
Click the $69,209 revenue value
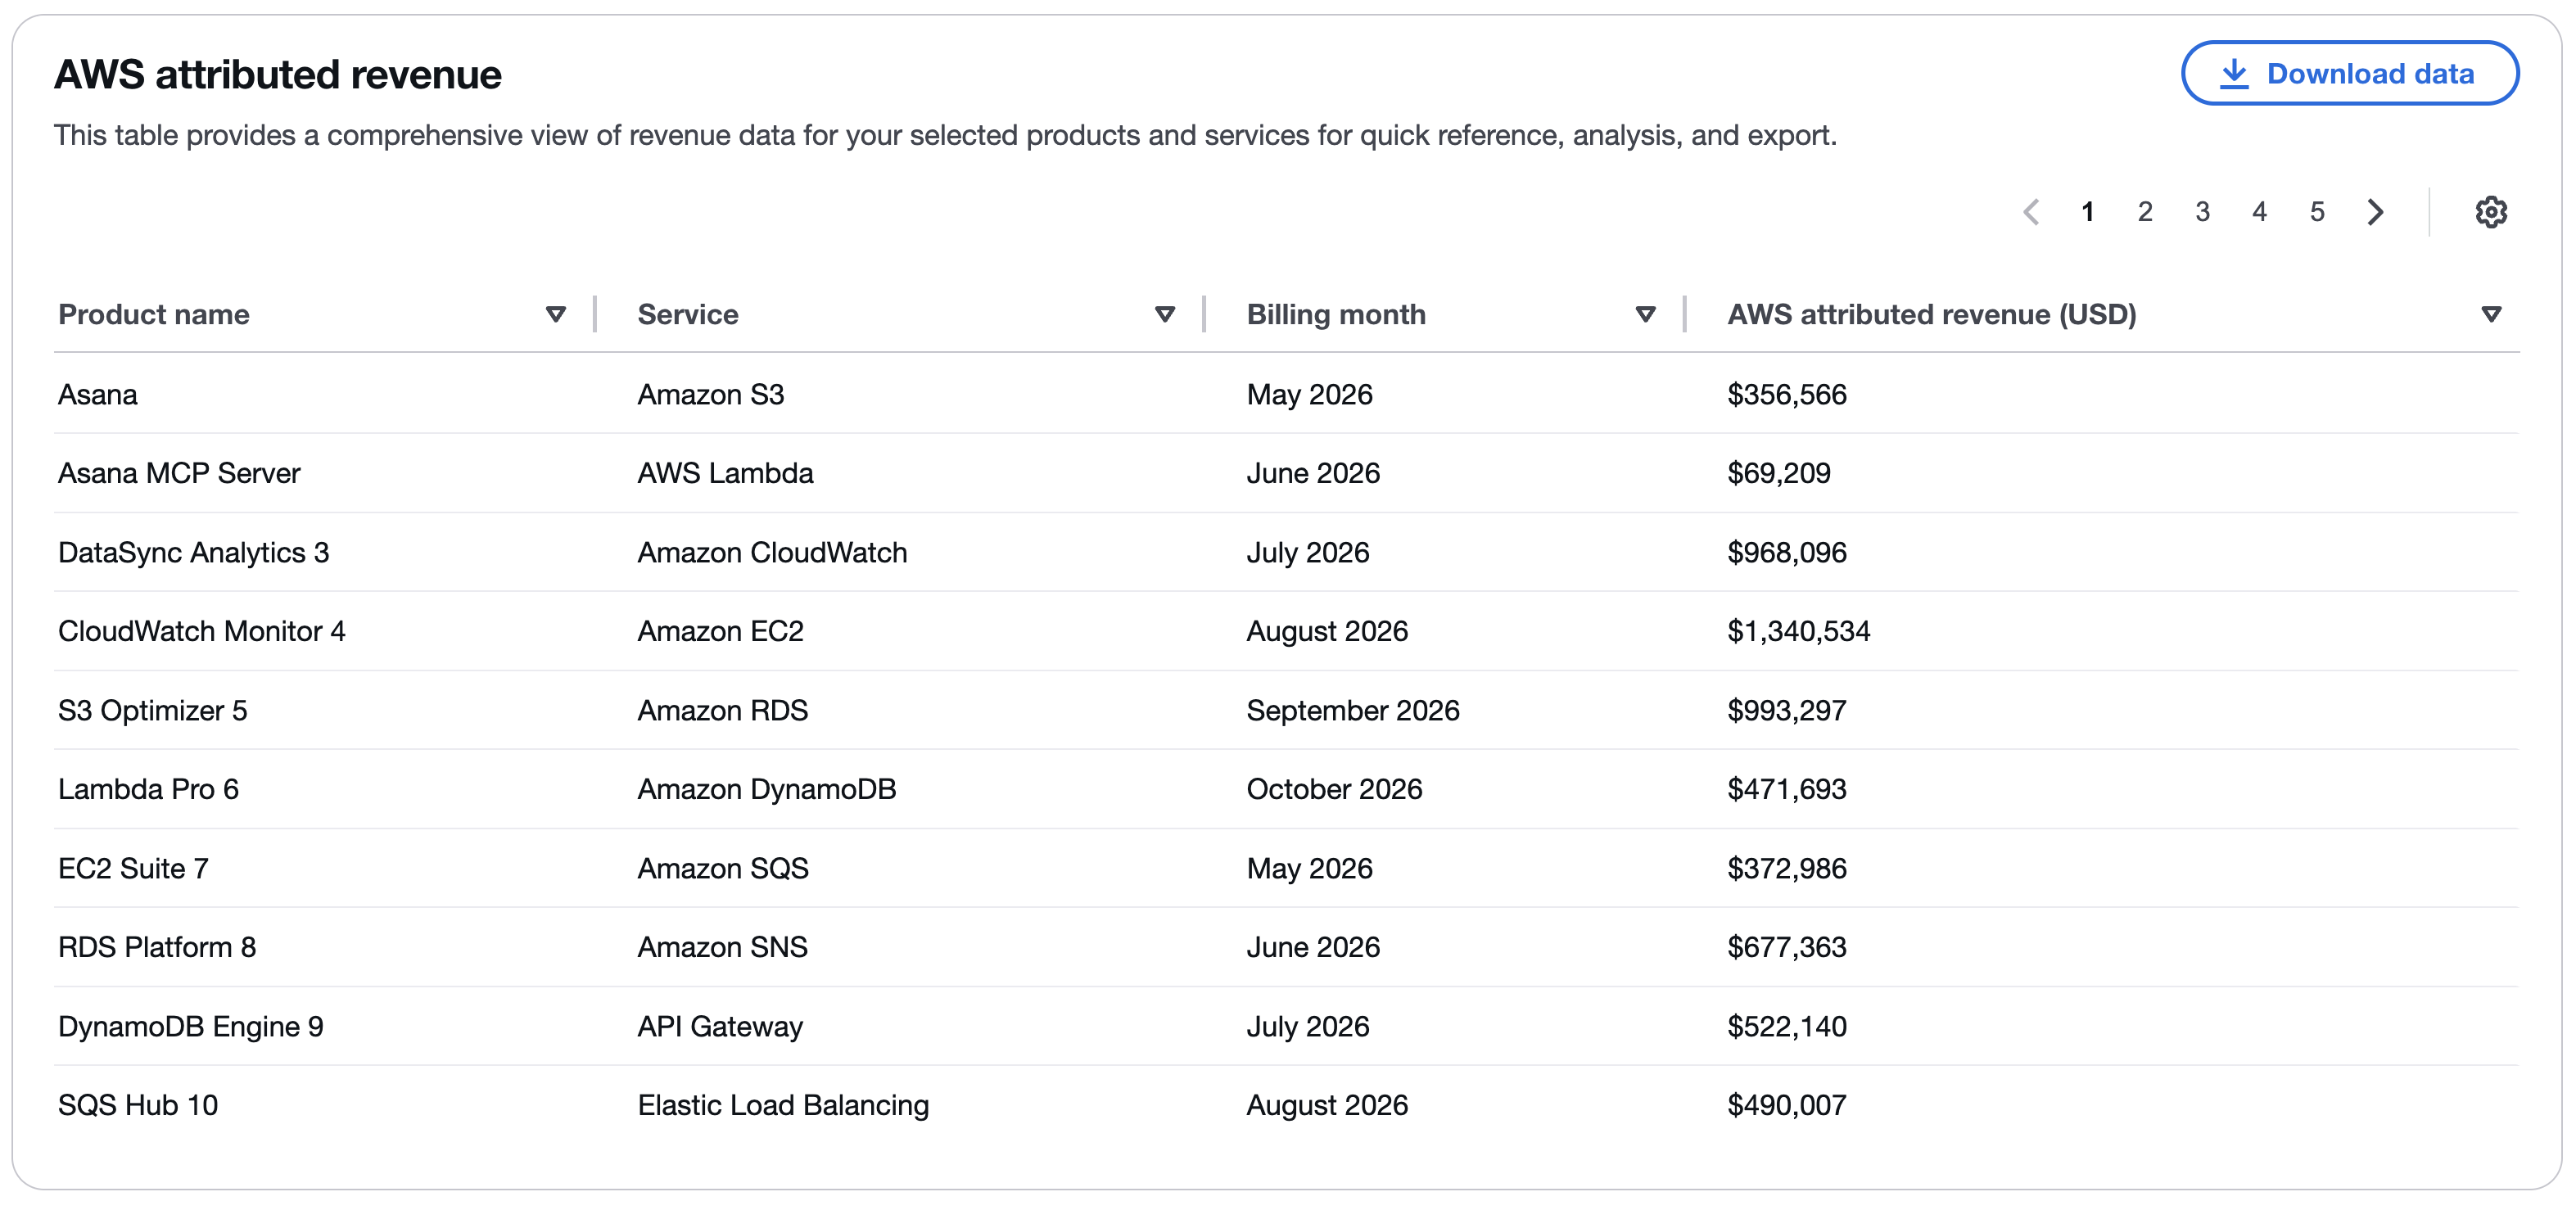1779,473
